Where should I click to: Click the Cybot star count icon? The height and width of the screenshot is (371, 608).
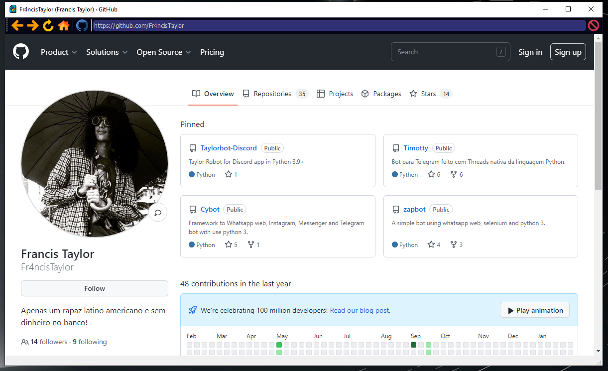(229, 245)
